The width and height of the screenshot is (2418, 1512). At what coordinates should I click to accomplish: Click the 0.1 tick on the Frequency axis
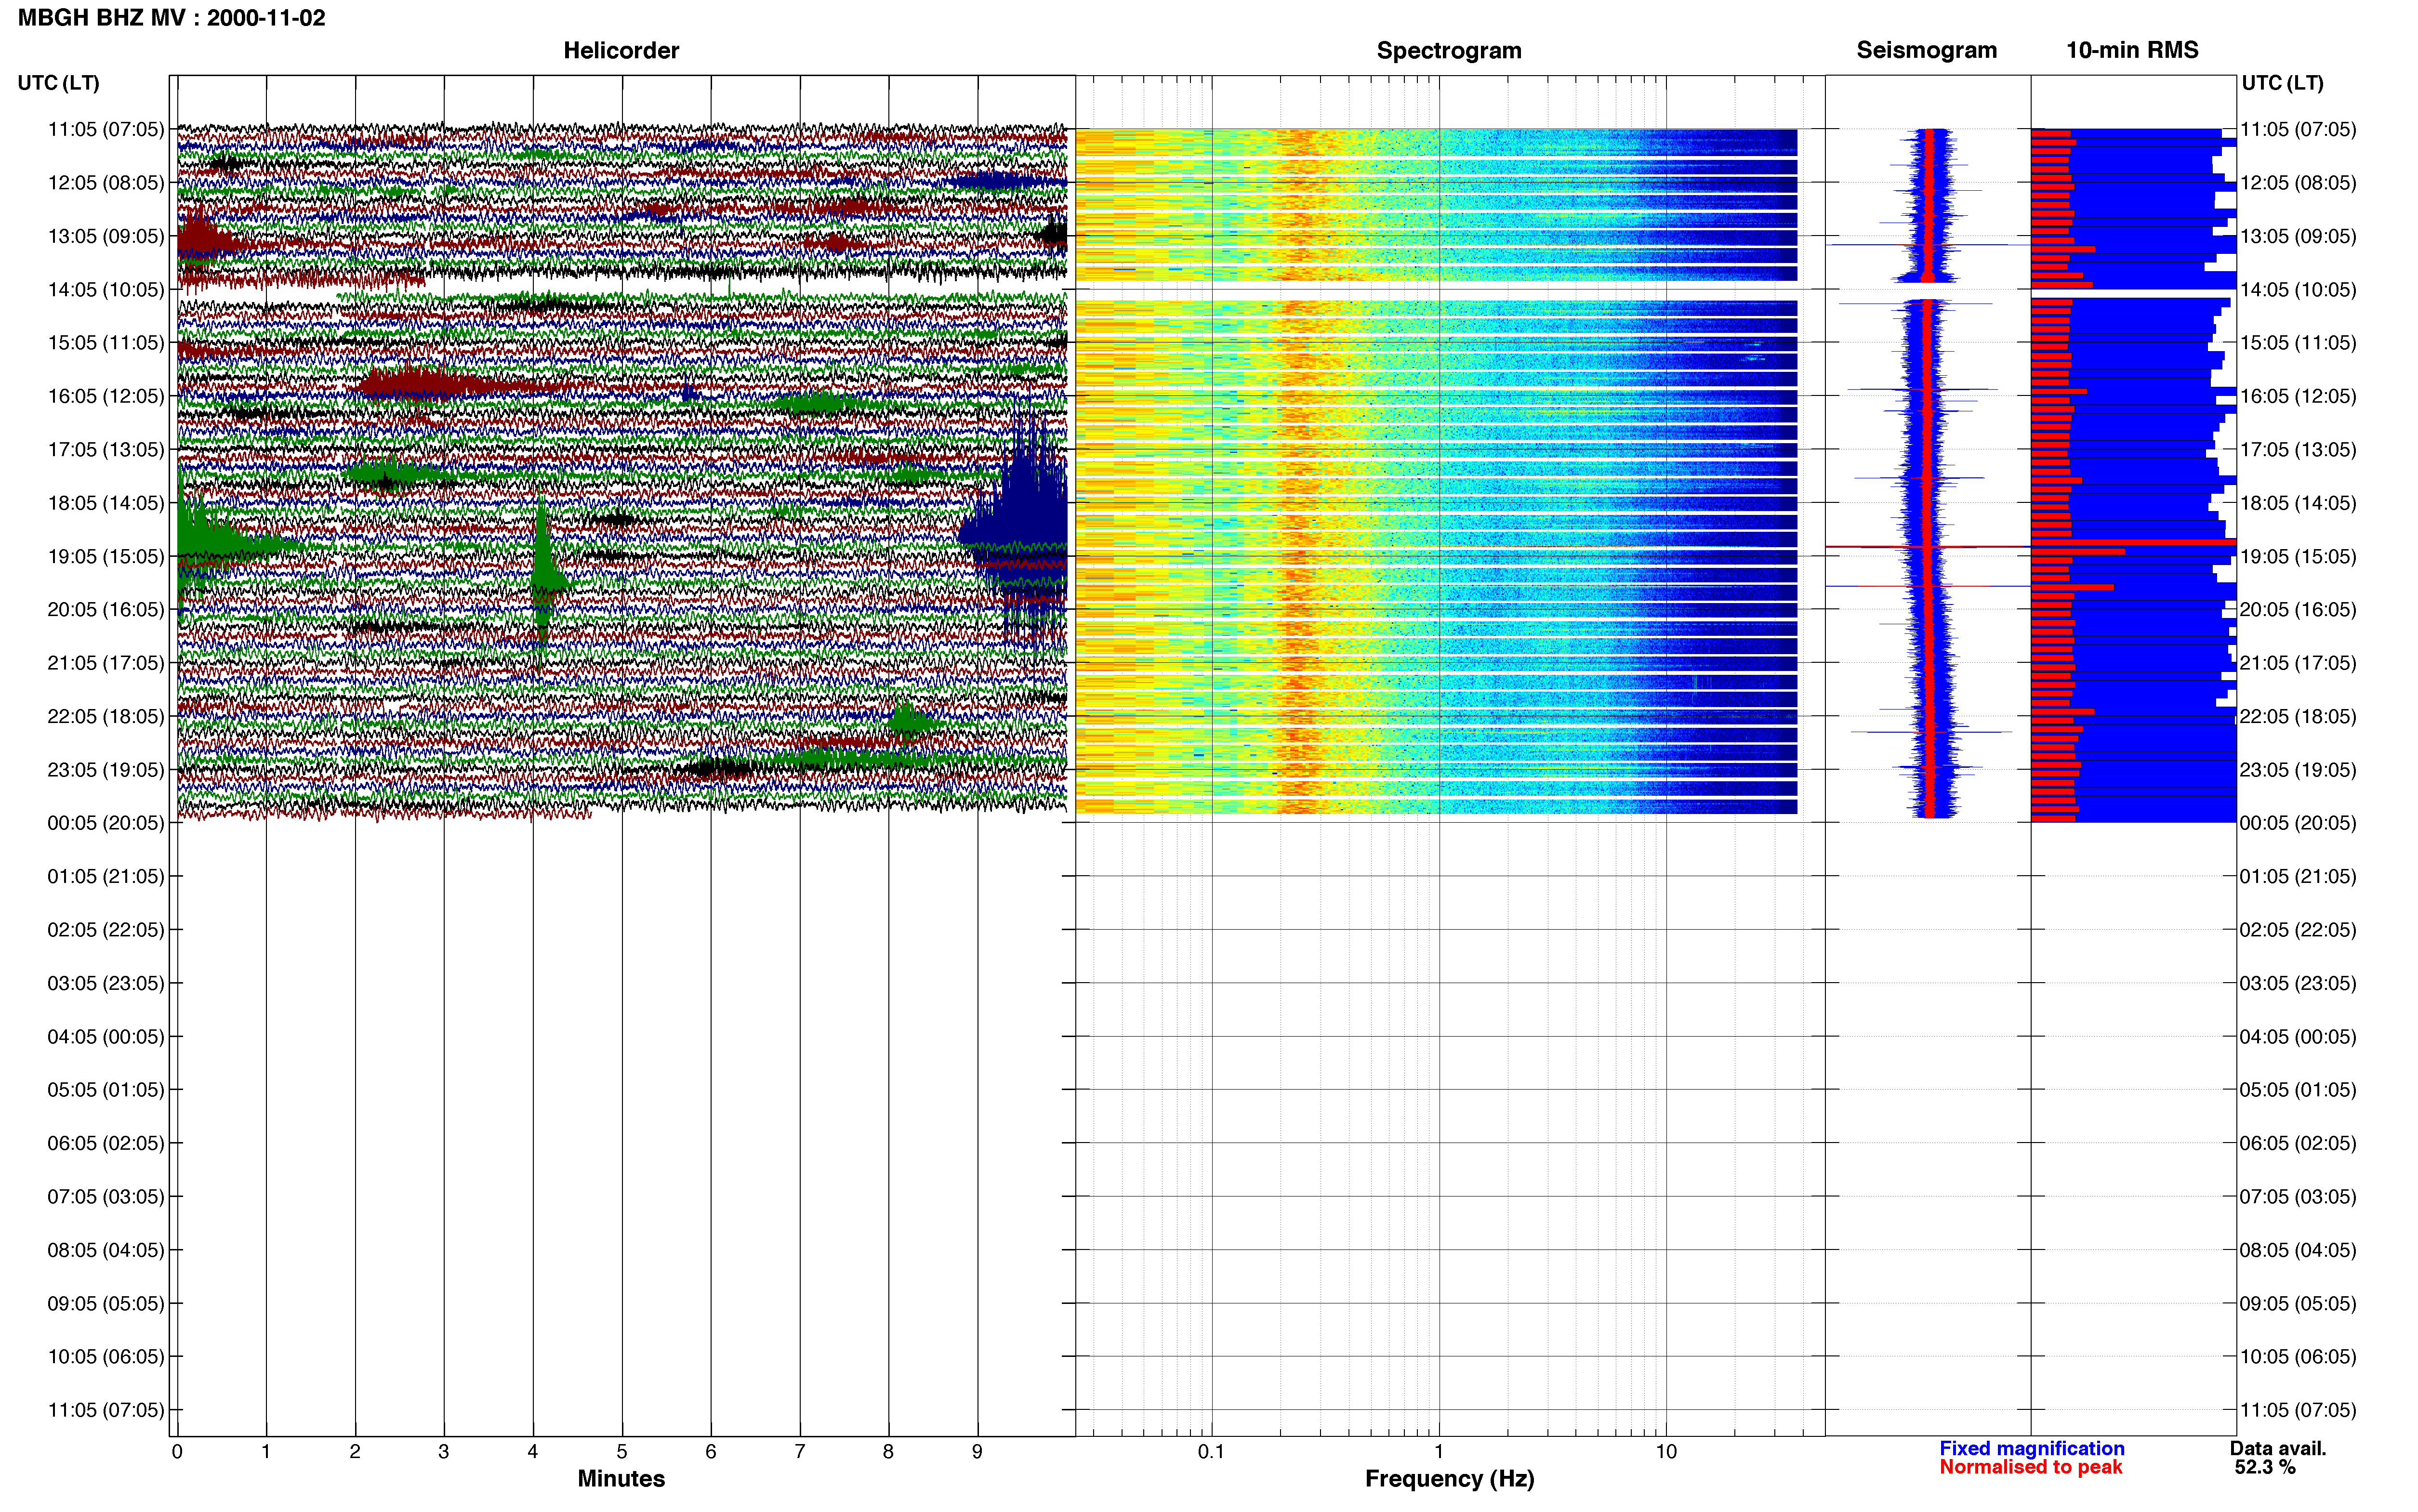point(1211,1451)
